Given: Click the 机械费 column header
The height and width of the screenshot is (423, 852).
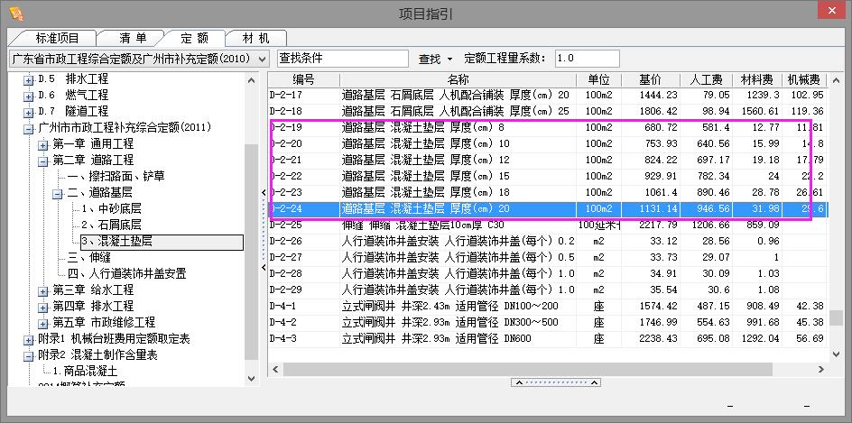Looking at the screenshot, I should [x=804, y=80].
